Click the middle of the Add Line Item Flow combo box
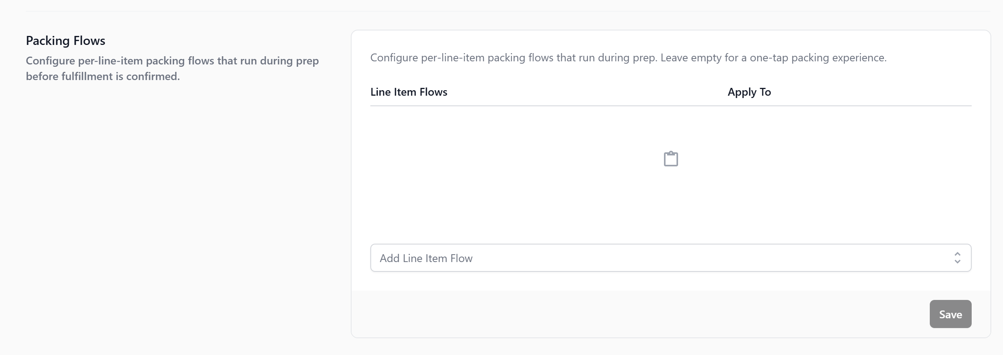Image resolution: width=1003 pixels, height=355 pixels. [x=671, y=258]
